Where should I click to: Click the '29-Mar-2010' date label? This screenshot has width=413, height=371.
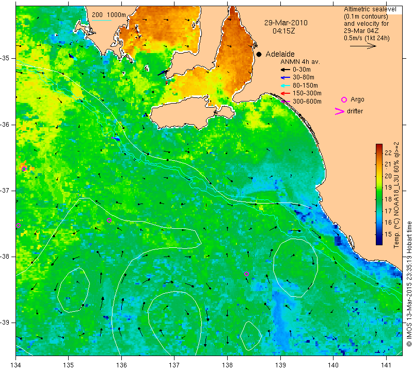coord(286,23)
